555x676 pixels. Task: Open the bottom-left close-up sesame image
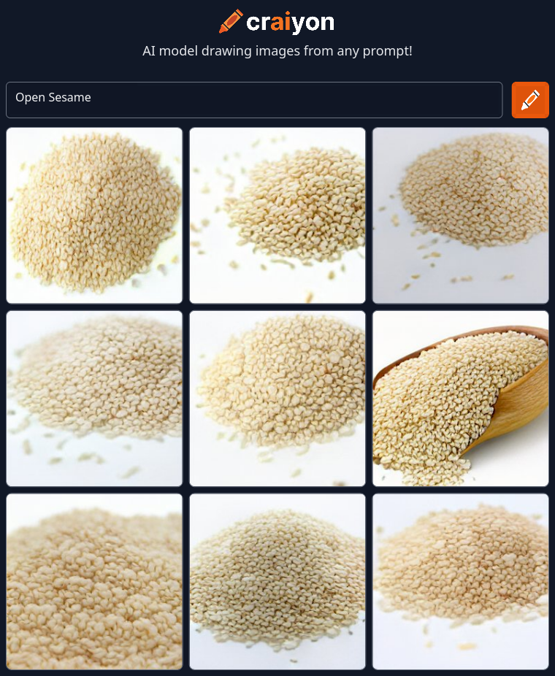pos(94,582)
